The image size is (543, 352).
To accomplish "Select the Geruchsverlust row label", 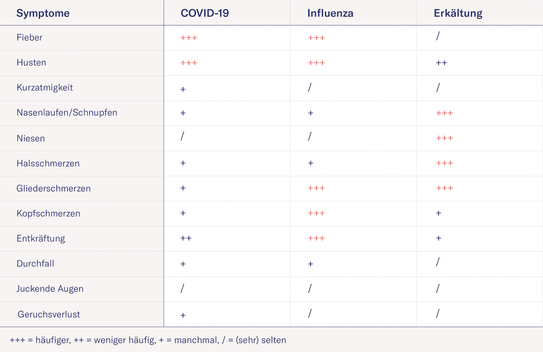I will [x=49, y=314].
